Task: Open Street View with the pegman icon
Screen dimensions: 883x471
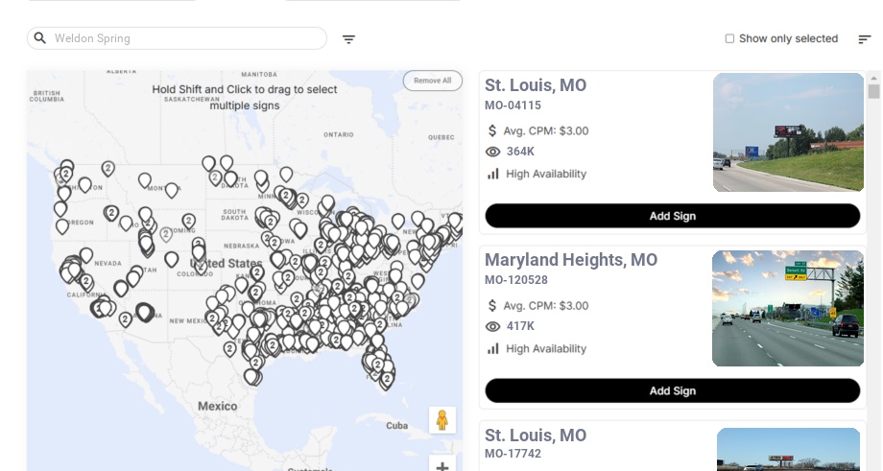Action: pos(441,420)
